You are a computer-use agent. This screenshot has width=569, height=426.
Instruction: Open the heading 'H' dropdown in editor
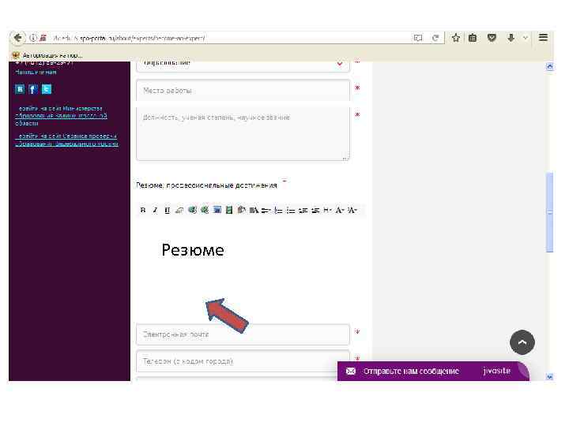coord(327,210)
